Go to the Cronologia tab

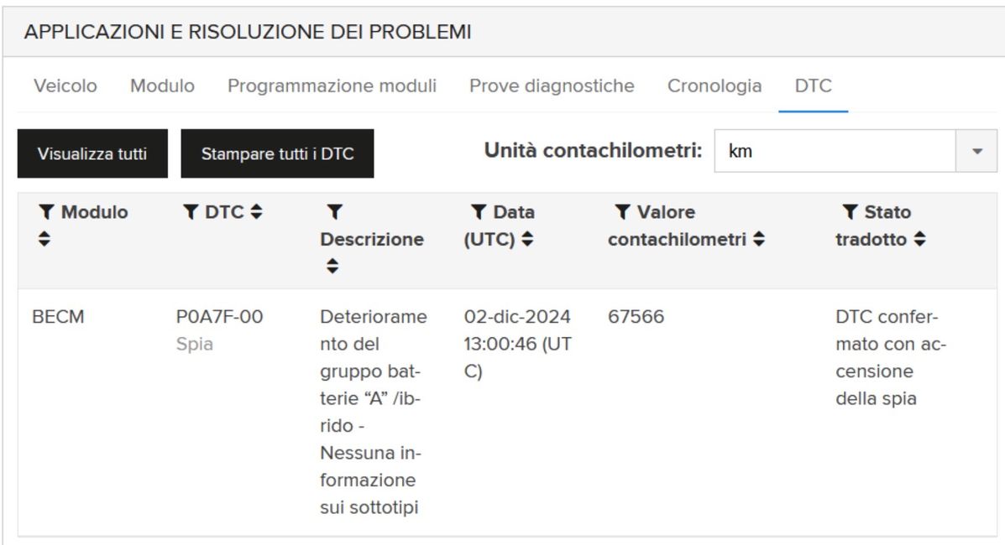click(714, 86)
